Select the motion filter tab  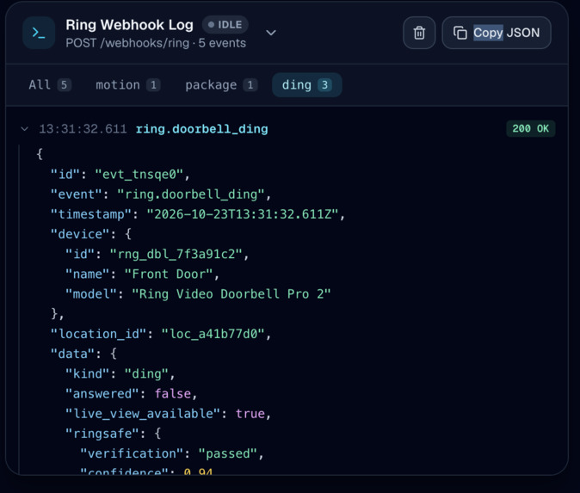127,85
